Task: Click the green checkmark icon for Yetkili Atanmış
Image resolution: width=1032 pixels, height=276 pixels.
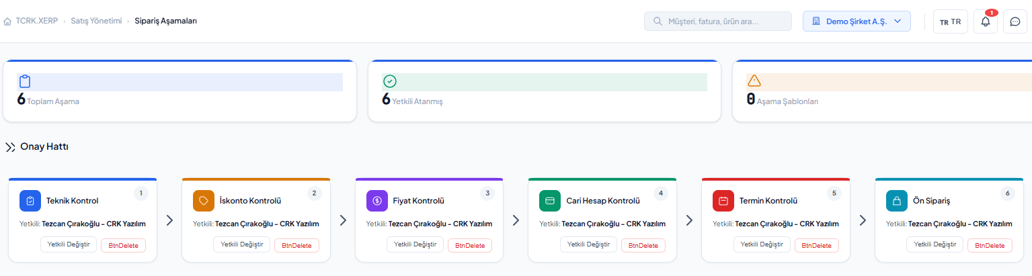Action: pyautogui.click(x=390, y=82)
